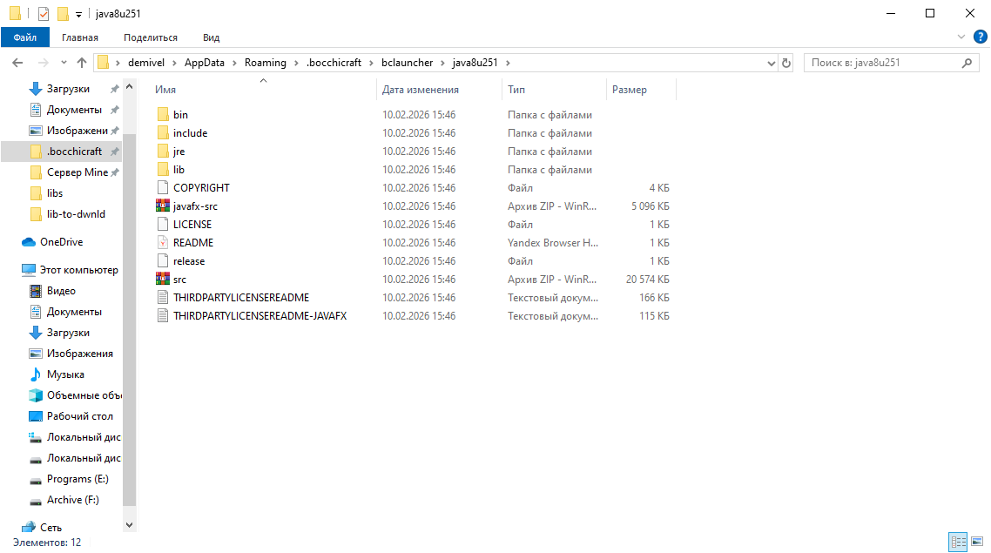The height and width of the screenshot is (553, 991).
Task: Open Customize Quick Access Toolbar dropdown
Action: tap(78, 14)
